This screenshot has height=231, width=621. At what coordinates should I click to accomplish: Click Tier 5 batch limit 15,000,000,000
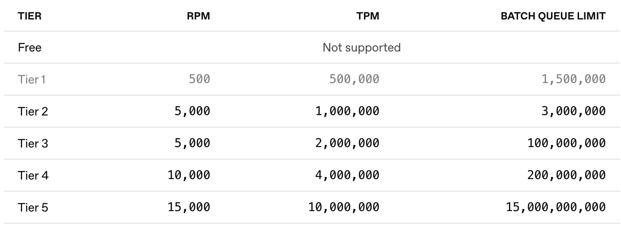click(556, 207)
